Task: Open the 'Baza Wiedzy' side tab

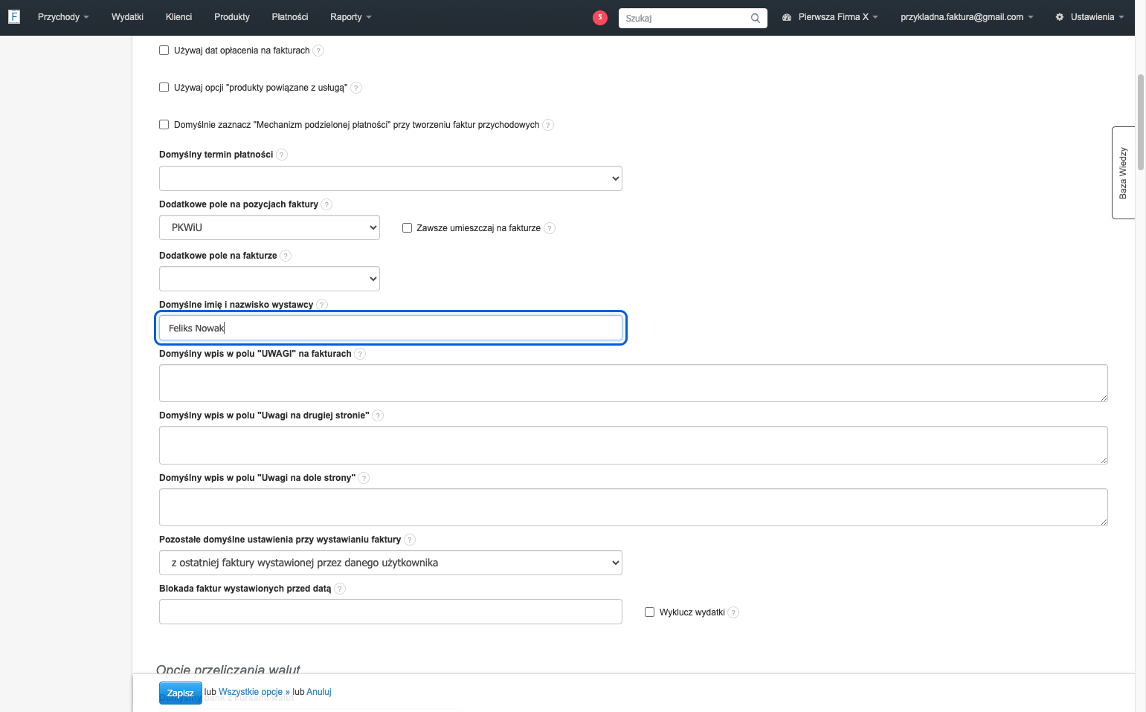Action: click(1123, 173)
